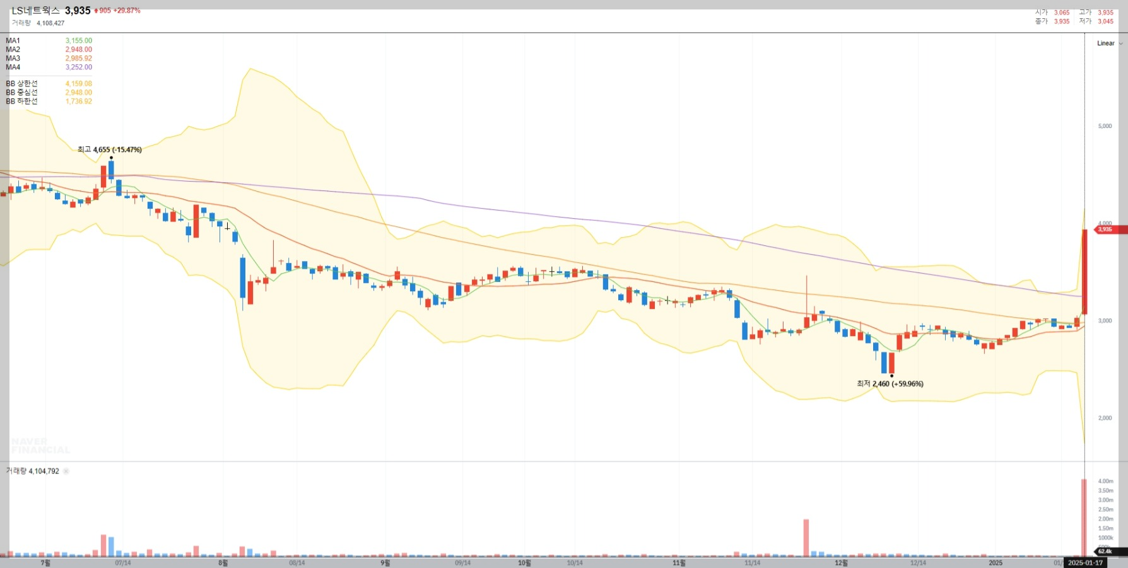Click the MA3 value 2,985.92
The width and height of the screenshot is (1128, 568).
pyautogui.click(x=79, y=58)
